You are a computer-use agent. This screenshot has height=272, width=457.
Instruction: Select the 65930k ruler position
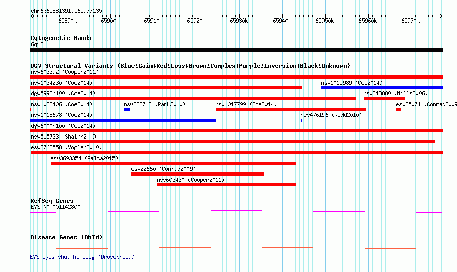tap(239, 21)
